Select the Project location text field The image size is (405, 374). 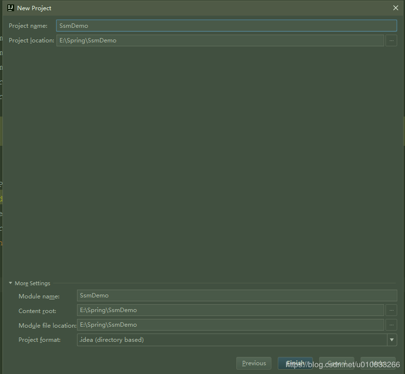coord(219,40)
